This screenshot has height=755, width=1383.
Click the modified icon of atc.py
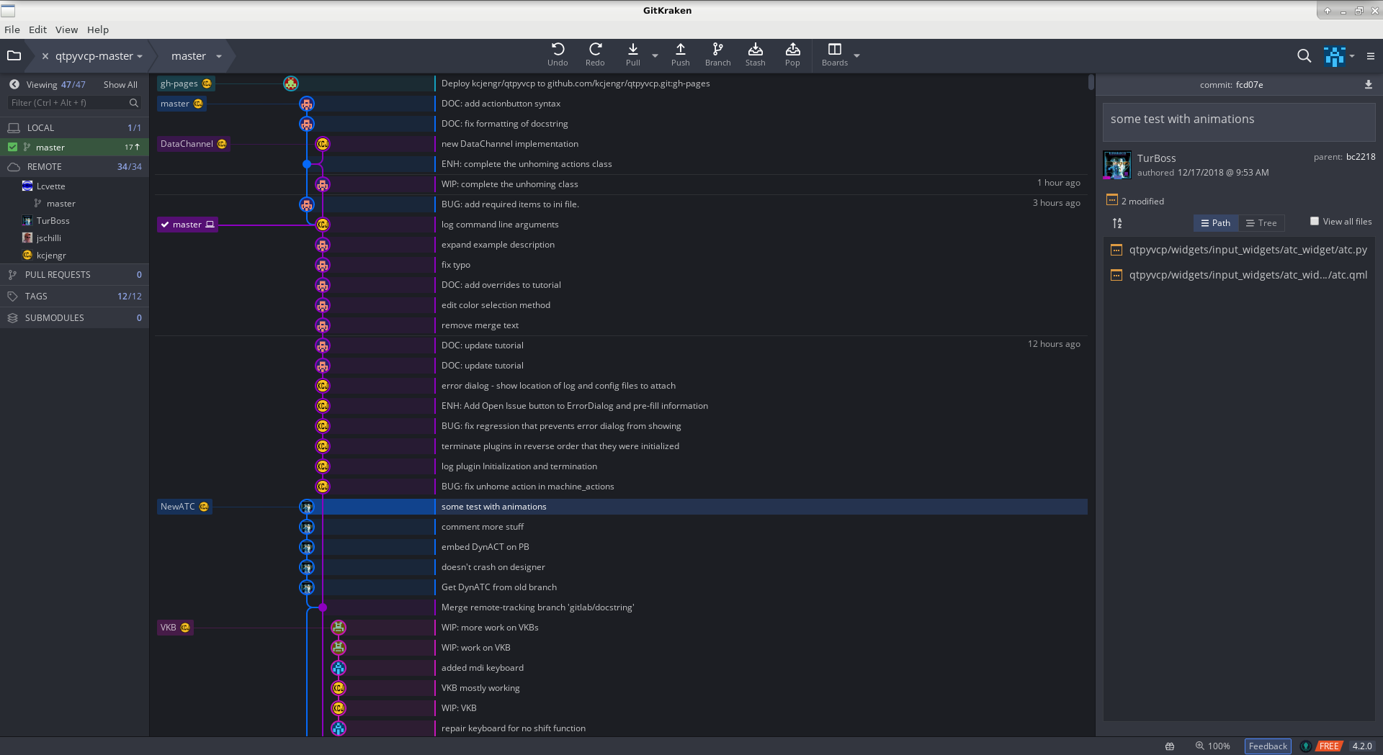(1116, 250)
